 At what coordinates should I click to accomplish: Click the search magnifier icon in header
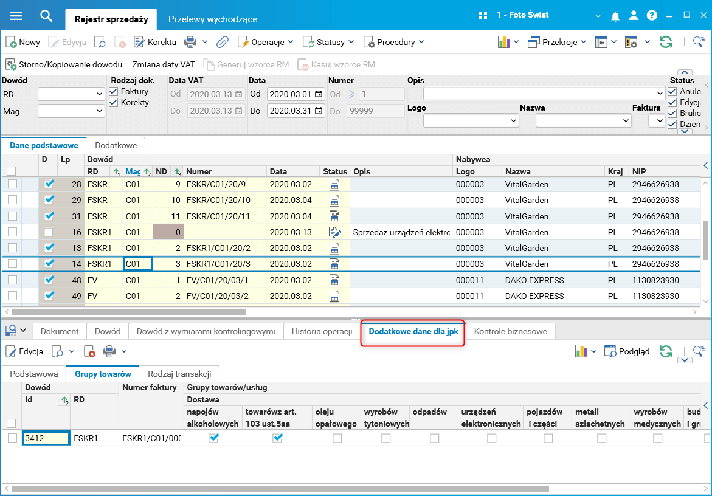click(46, 16)
